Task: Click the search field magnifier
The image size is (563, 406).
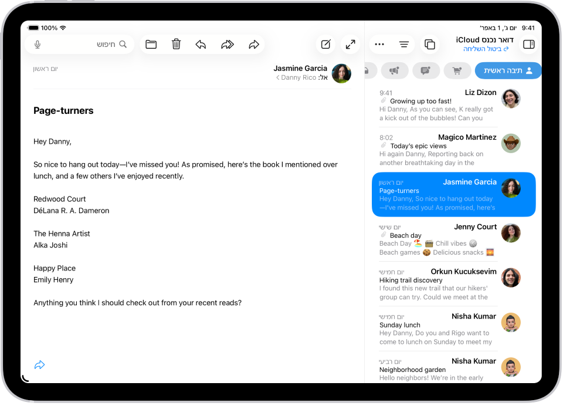Action: (123, 44)
